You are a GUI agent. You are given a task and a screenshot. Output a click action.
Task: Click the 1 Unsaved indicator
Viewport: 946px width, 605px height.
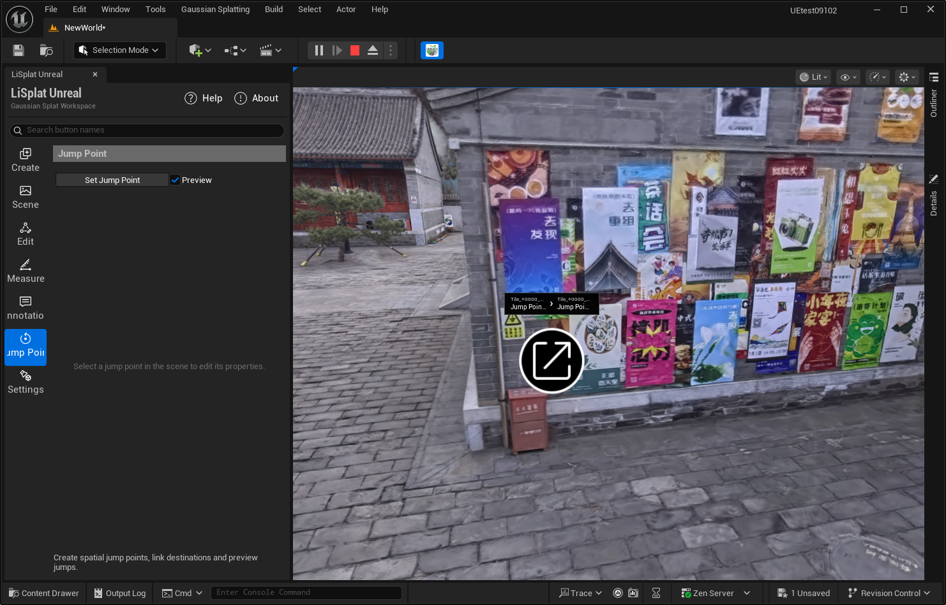804,593
